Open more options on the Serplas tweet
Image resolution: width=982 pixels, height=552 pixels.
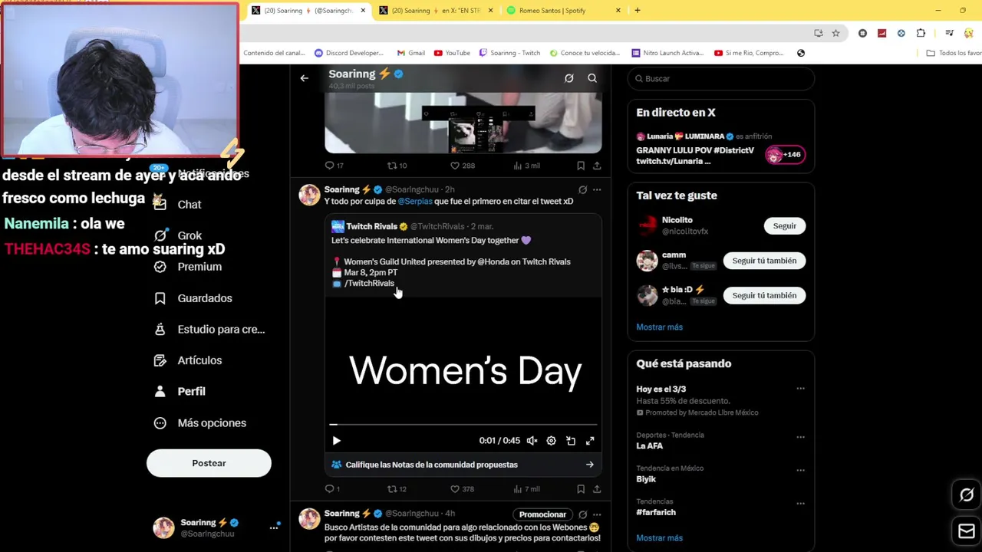coord(597,189)
